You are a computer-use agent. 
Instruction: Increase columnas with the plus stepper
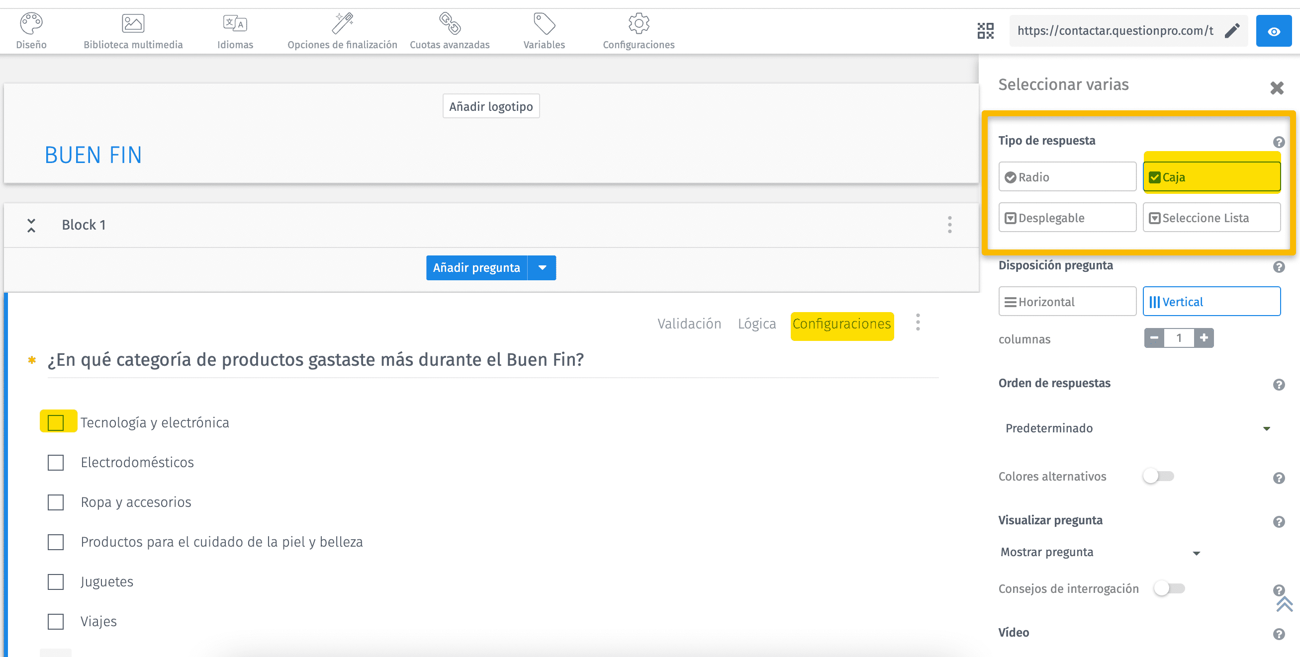(1204, 338)
